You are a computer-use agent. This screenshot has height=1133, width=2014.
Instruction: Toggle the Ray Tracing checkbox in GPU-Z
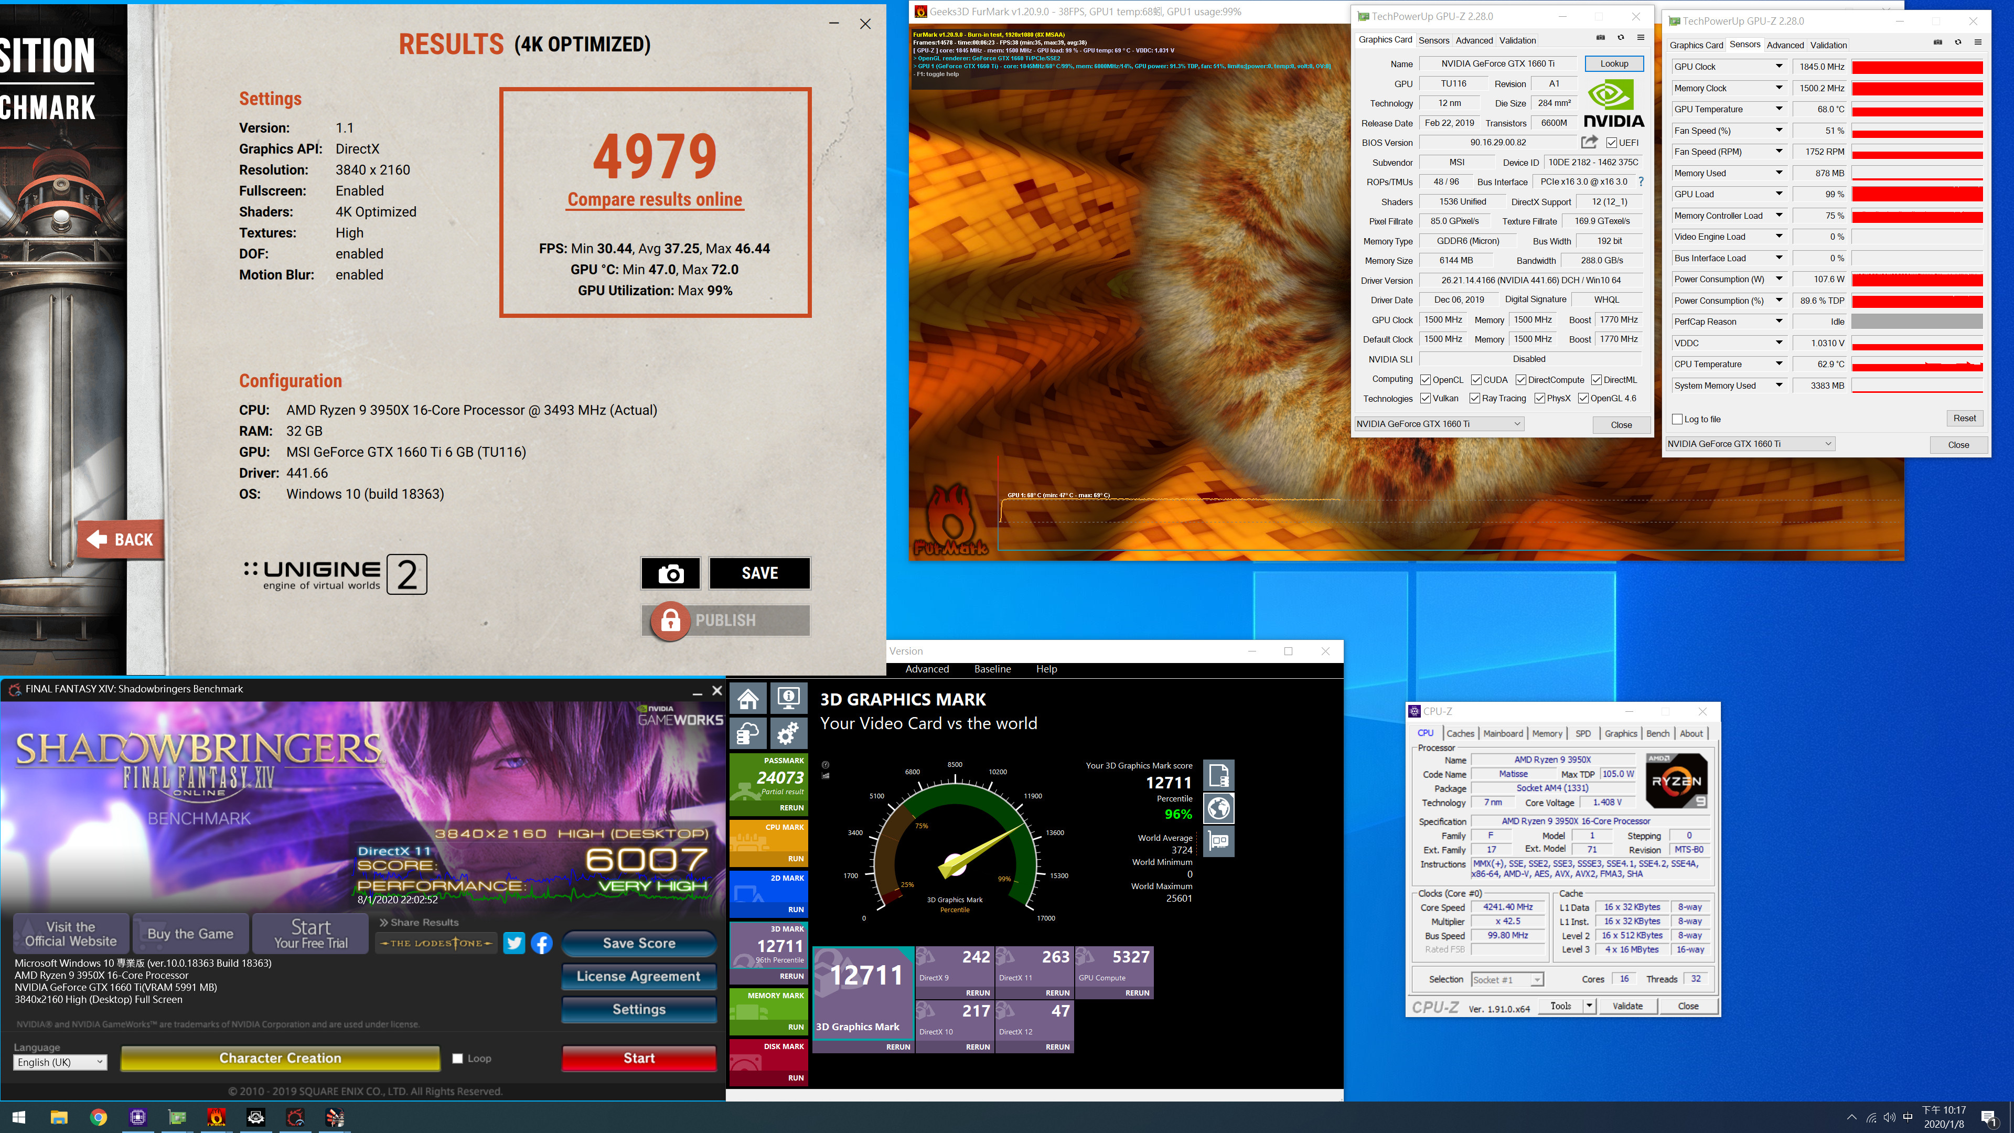pyautogui.click(x=1474, y=398)
